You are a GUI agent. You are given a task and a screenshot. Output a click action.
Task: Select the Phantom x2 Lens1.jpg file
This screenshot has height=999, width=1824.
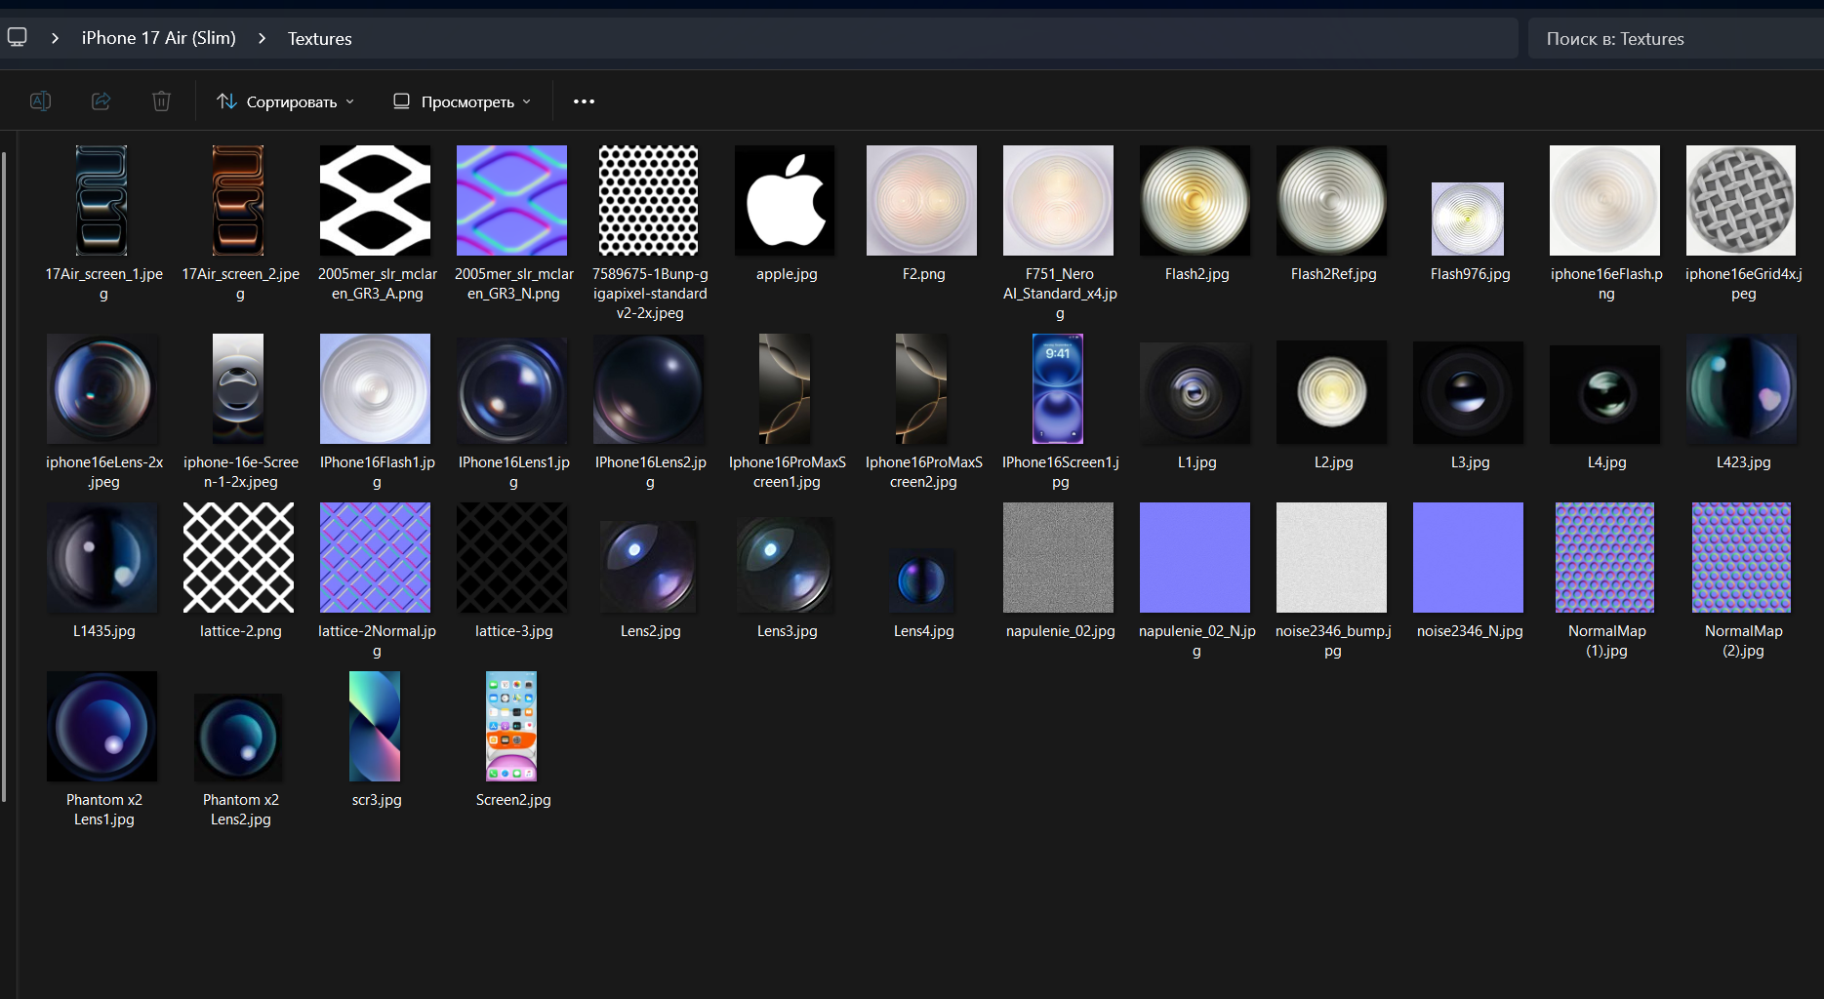102,727
